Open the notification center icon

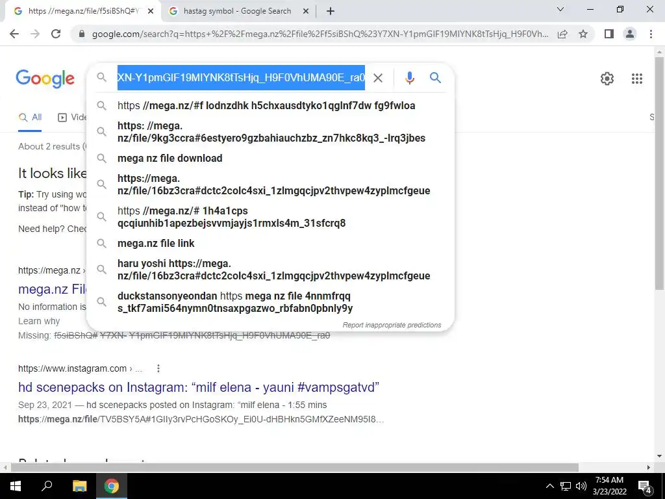(645, 487)
